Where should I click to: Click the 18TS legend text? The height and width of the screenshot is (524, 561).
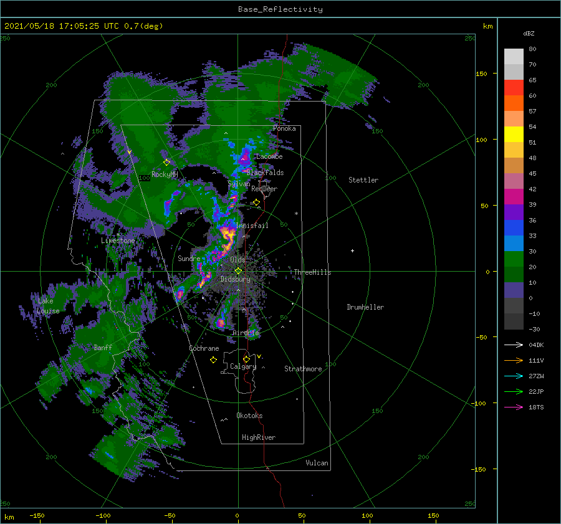[x=536, y=407]
